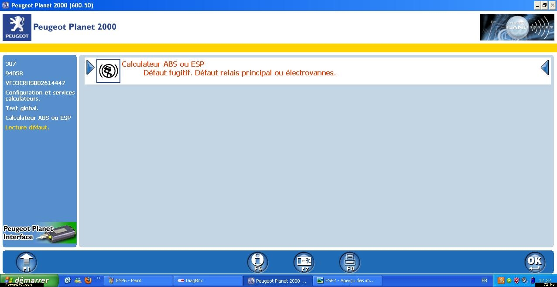The image size is (557, 287).
Task: Open 'Calculateur ABS ou ESP' sidebar item
Action: point(38,118)
